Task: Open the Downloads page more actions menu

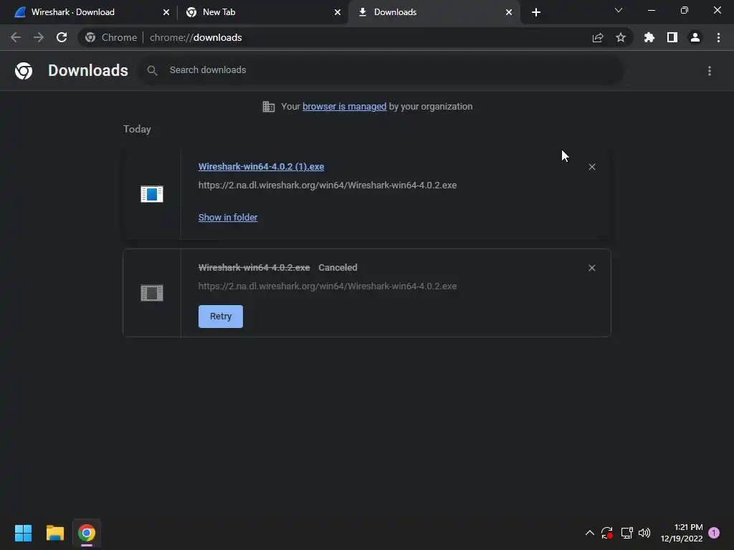Action: pyautogui.click(x=710, y=71)
